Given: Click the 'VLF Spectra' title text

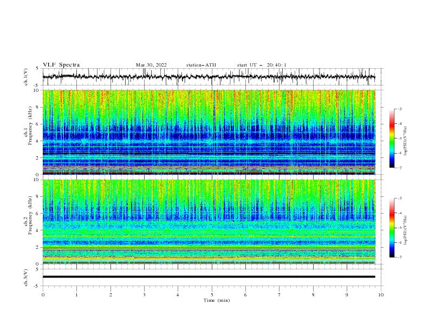Looking at the screenshot, I should 61,65.
